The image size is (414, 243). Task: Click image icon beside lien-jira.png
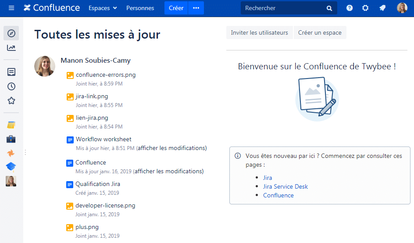(70, 118)
